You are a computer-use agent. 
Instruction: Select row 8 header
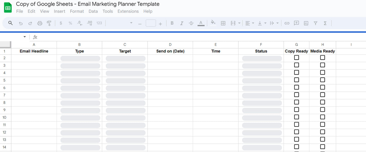click(x=5, y=102)
